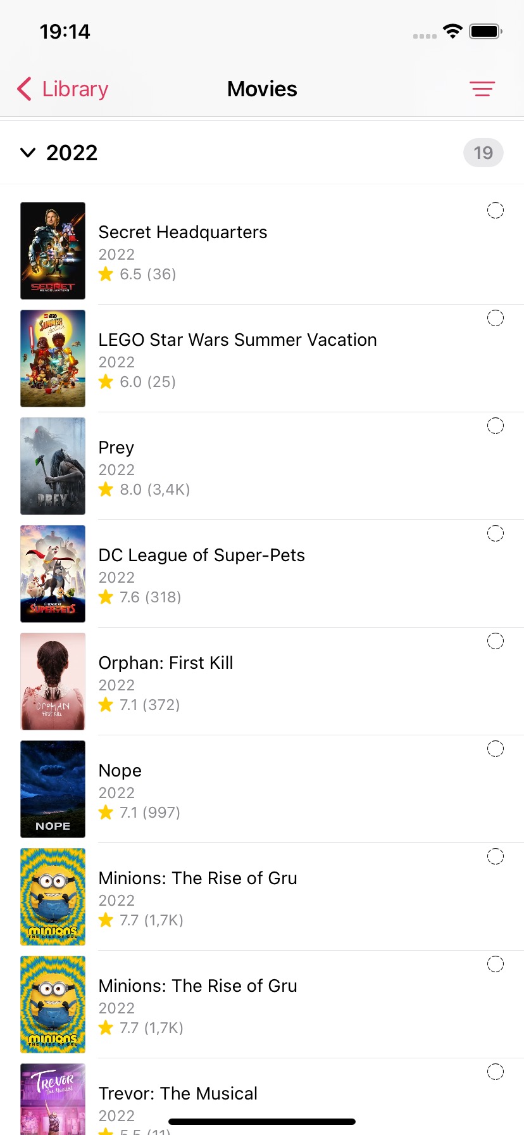Tap the Wi-Fi status icon
The width and height of the screenshot is (524, 1135).
point(452,31)
